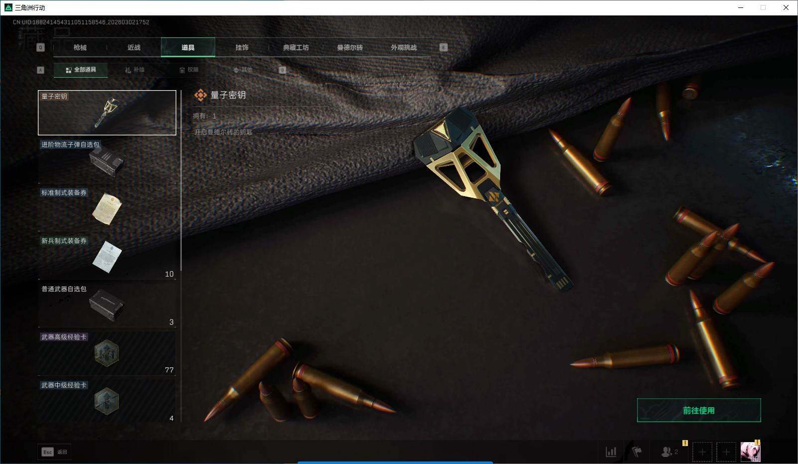Open the 典藏工坊 tab

click(x=296, y=47)
